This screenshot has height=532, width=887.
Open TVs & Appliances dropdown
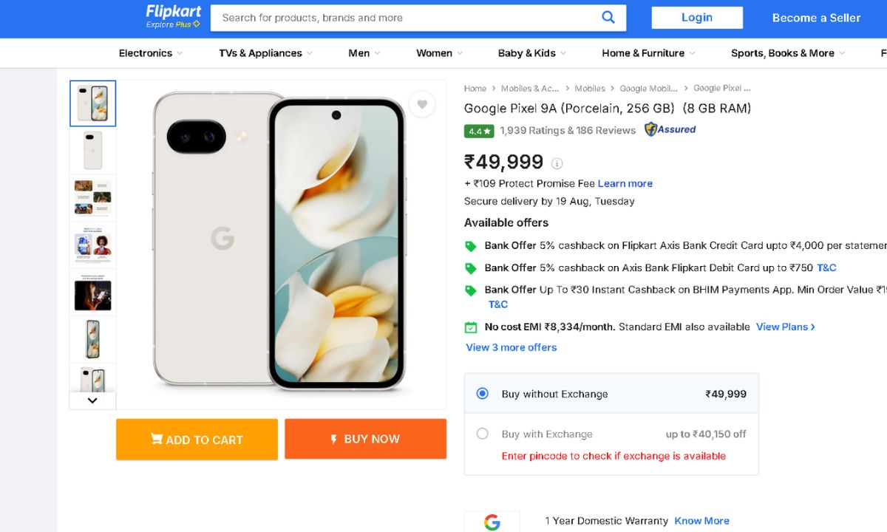265,53
